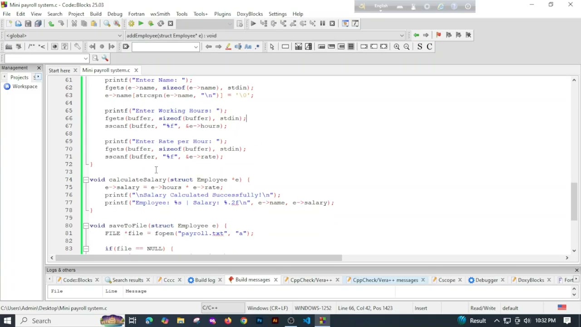Open the Plugins menu
The height and width of the screenshot is (327, 581).
click(222, 14)
